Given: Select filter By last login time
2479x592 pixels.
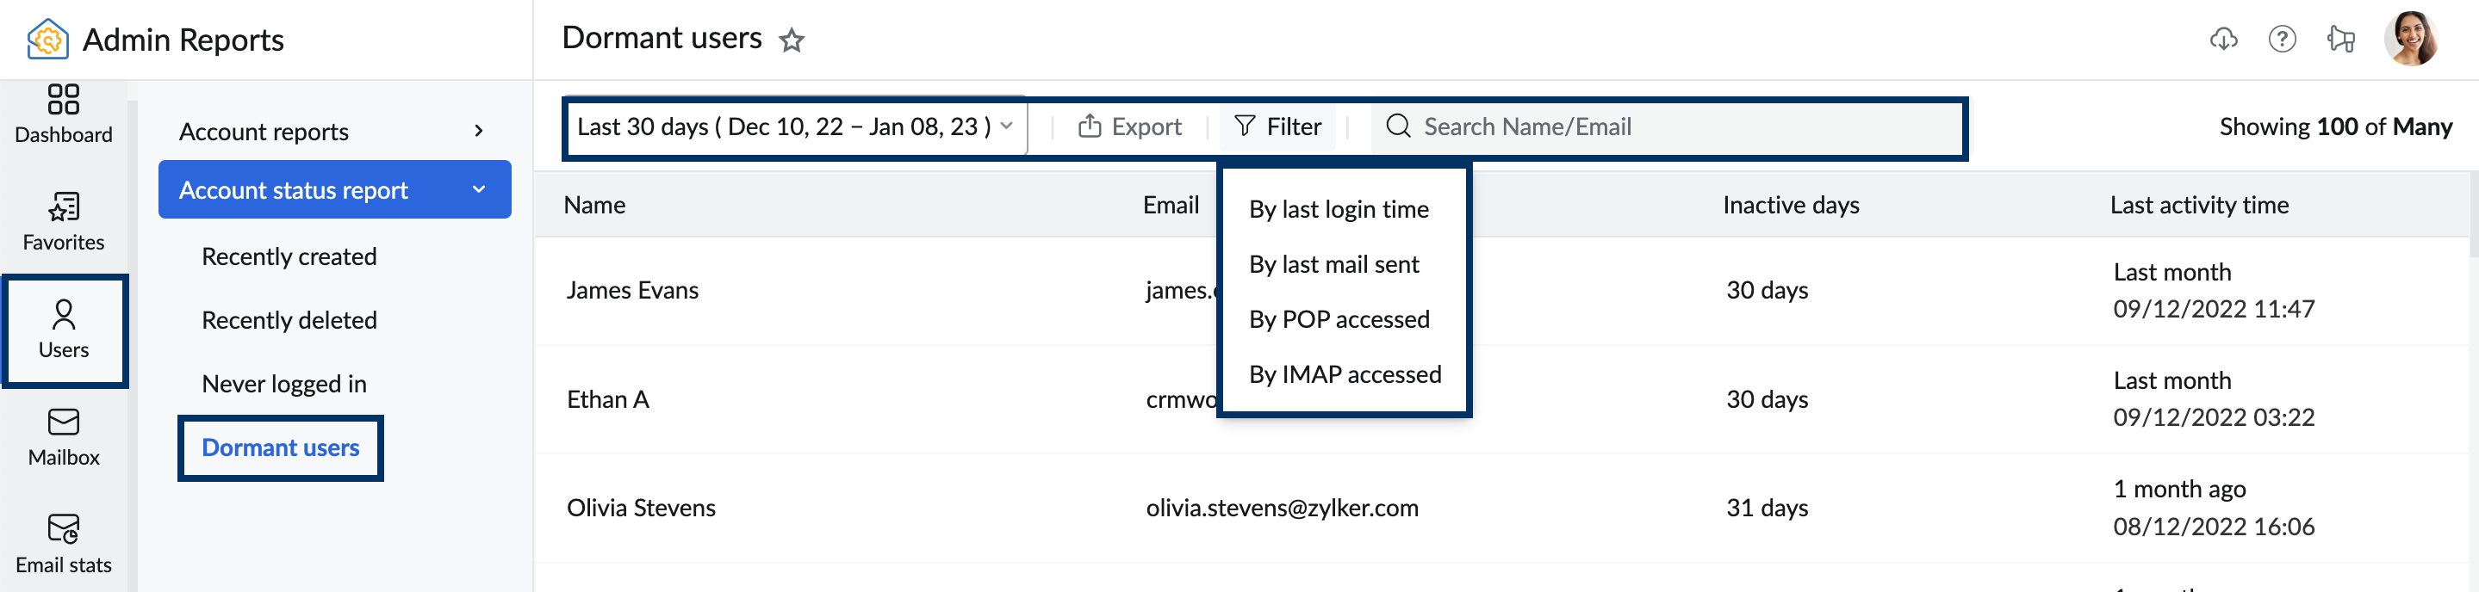Looking at the screenshot, I should coord(1339,209).
